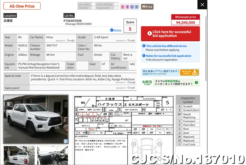
Task: Select the violet C marker
Action: pos(132,7)
